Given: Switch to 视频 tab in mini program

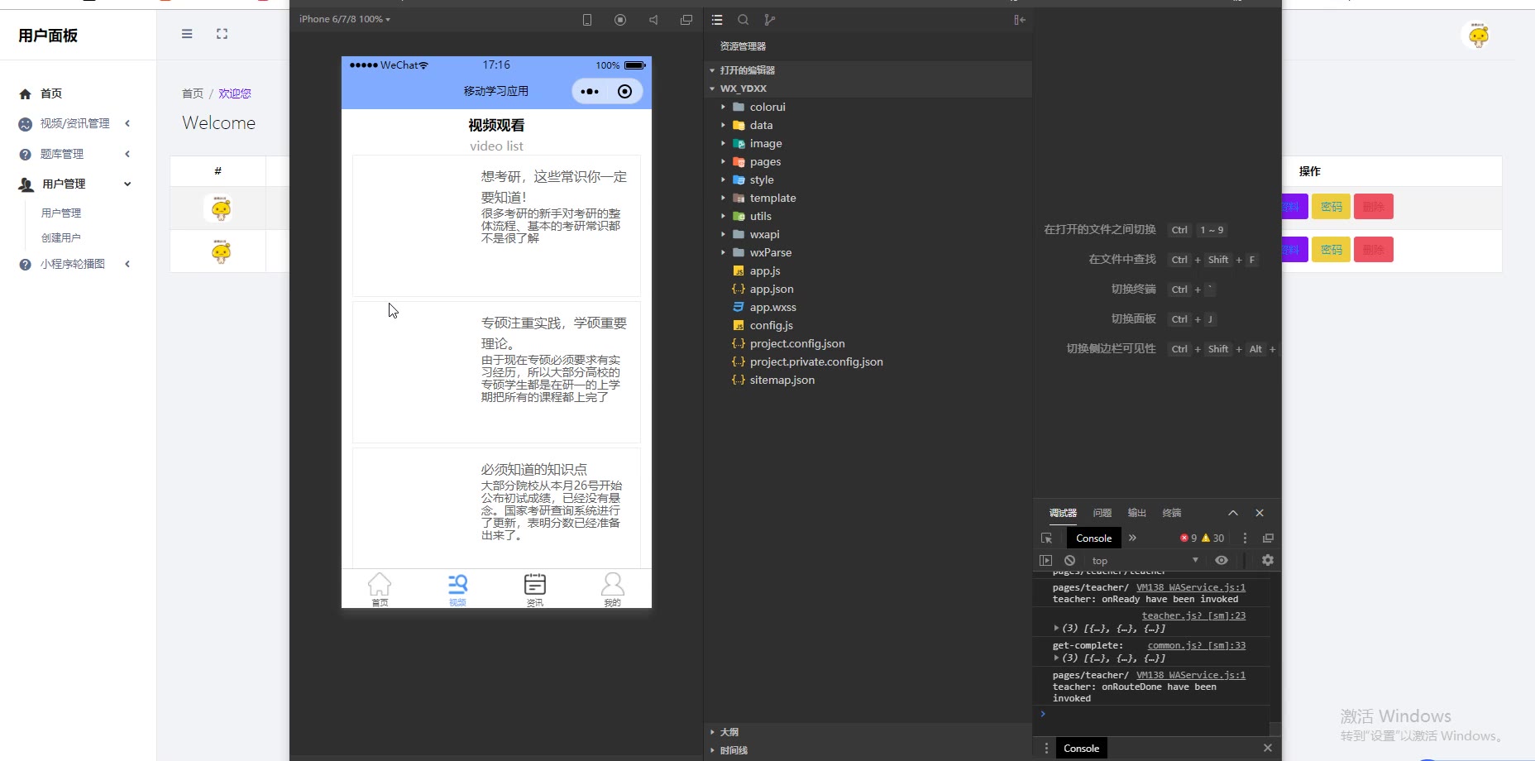Looking at the screenshot, I should [457, 590].
